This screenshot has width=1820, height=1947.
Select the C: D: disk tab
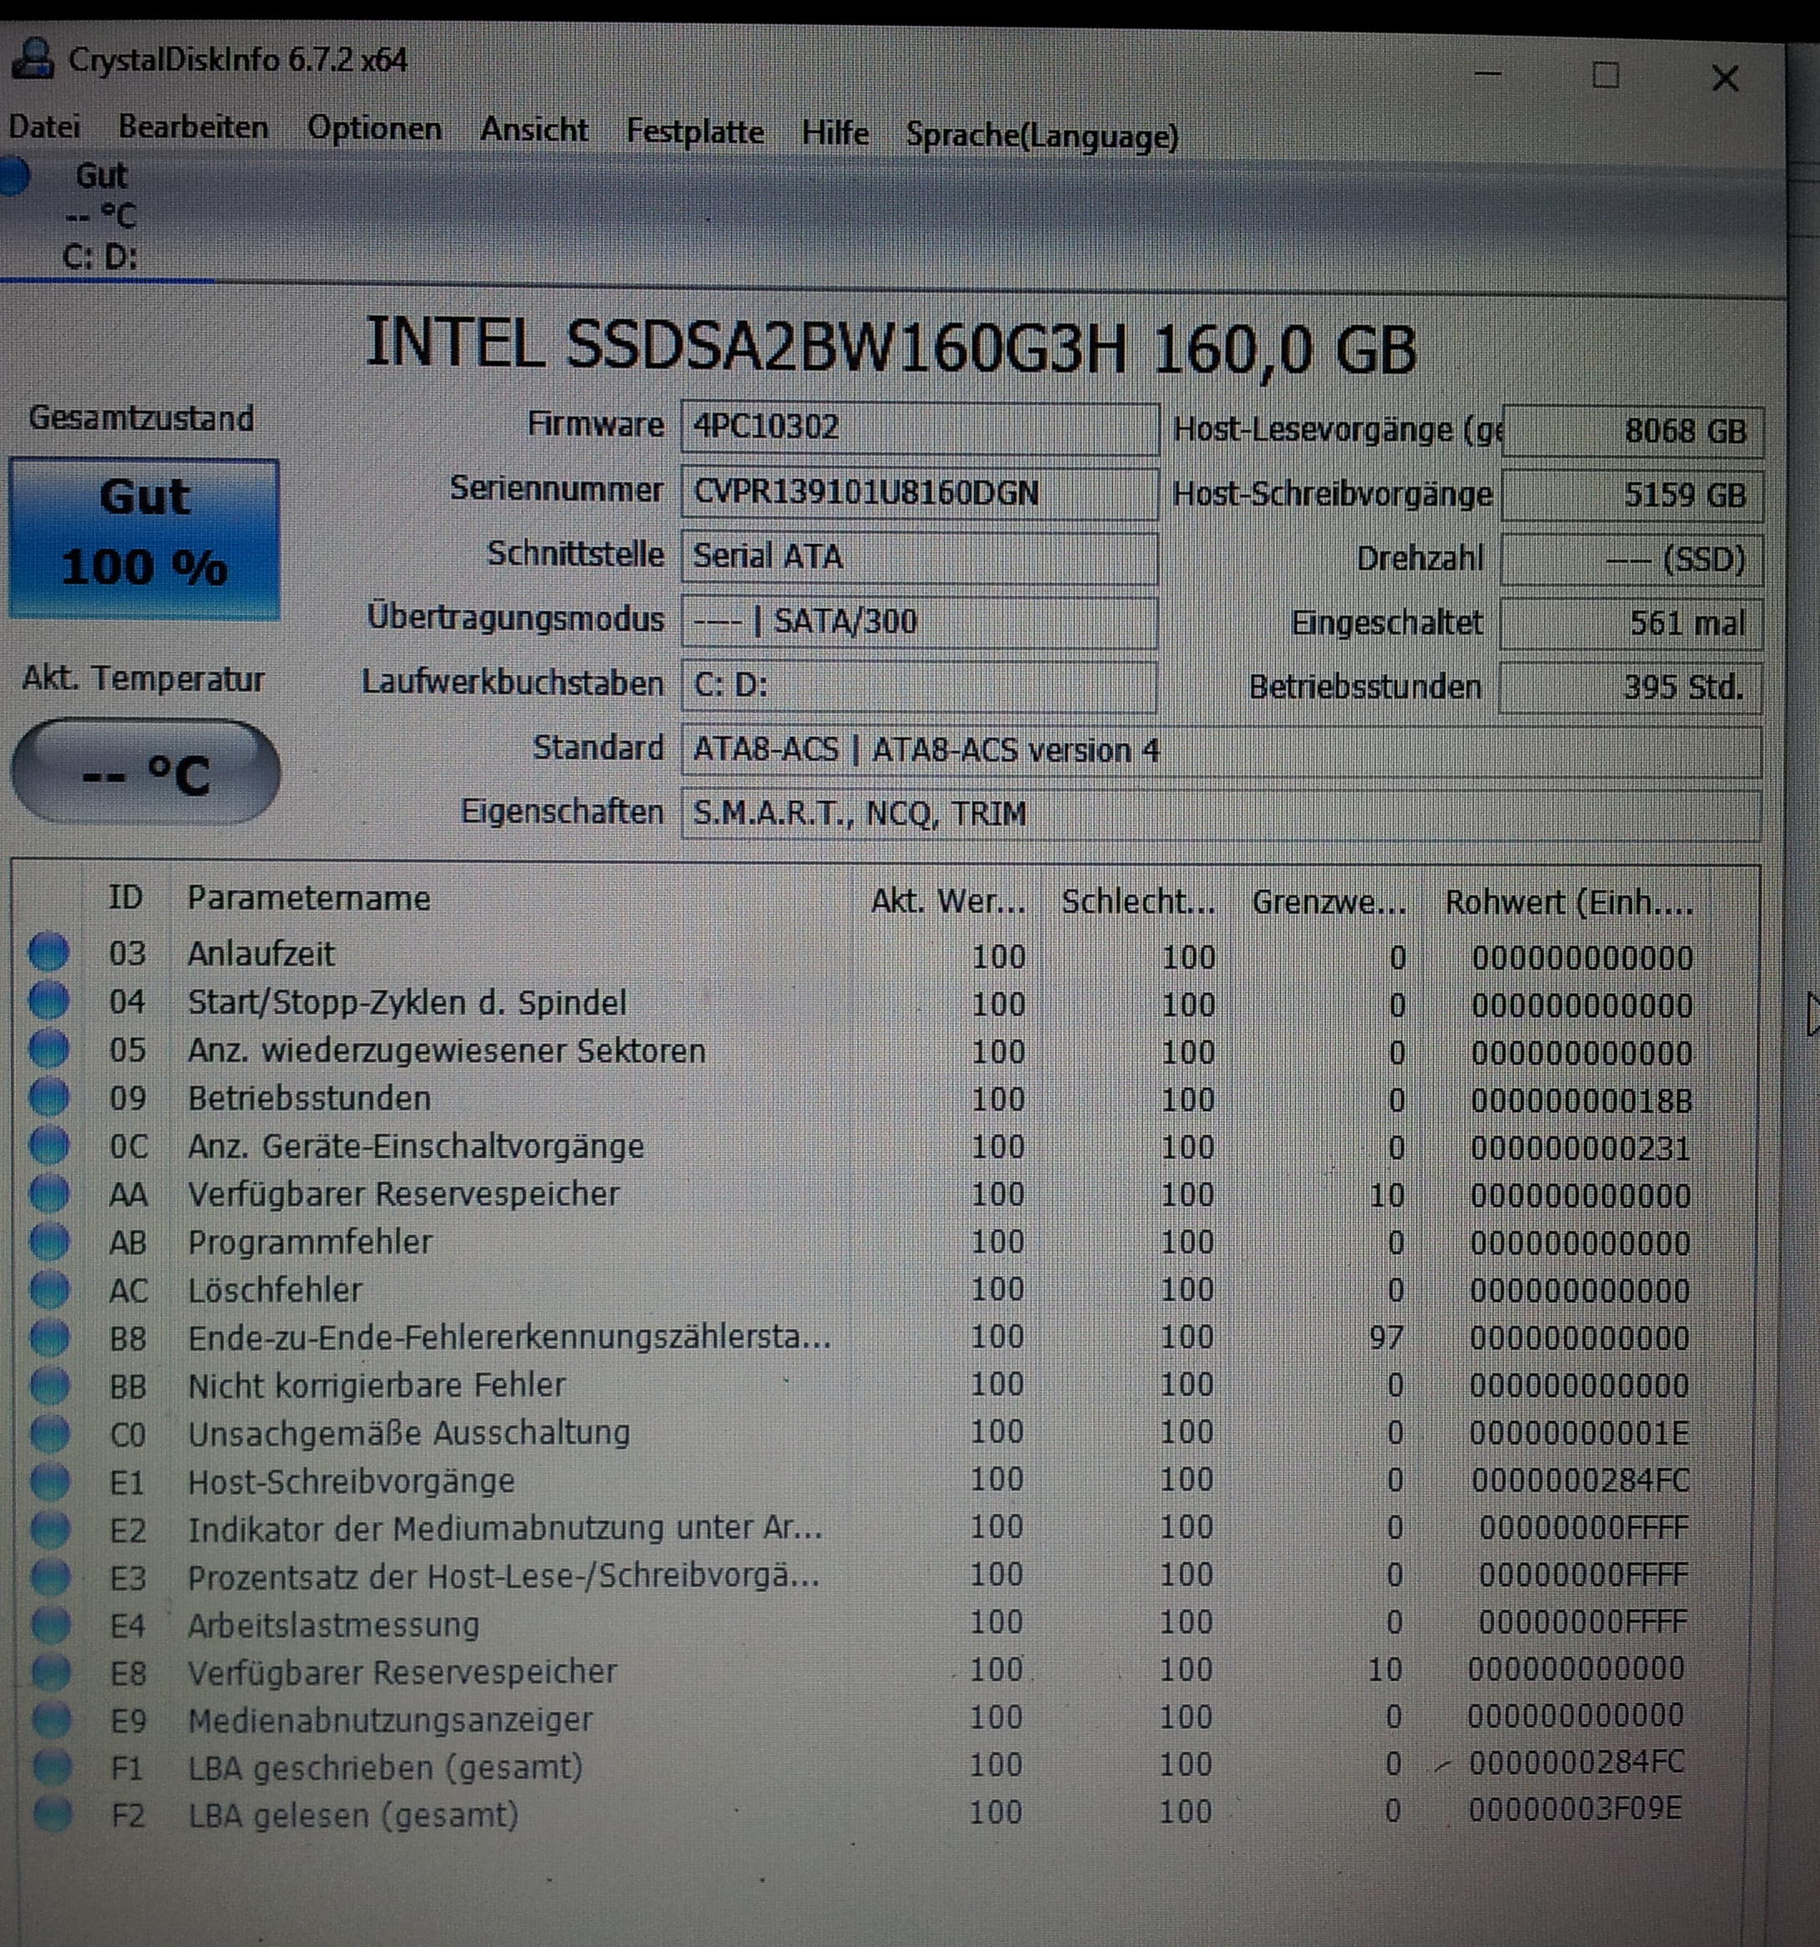(x=98, y=257)
